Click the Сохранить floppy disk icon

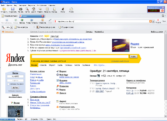point(13,9)
